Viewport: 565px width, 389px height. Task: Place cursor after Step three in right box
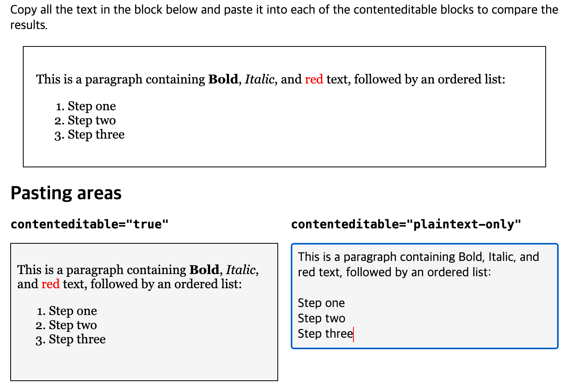point(353,333)
